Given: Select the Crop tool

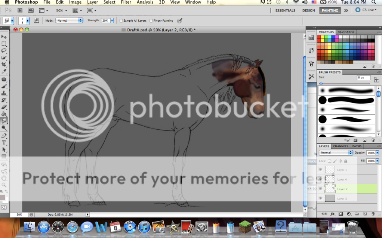Looking at the screenshot, I should 4,64.
